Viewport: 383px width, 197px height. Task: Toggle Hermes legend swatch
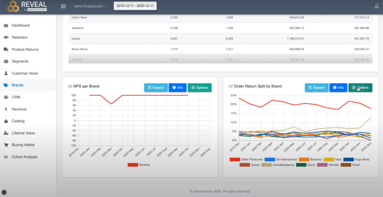pos(322,165)
